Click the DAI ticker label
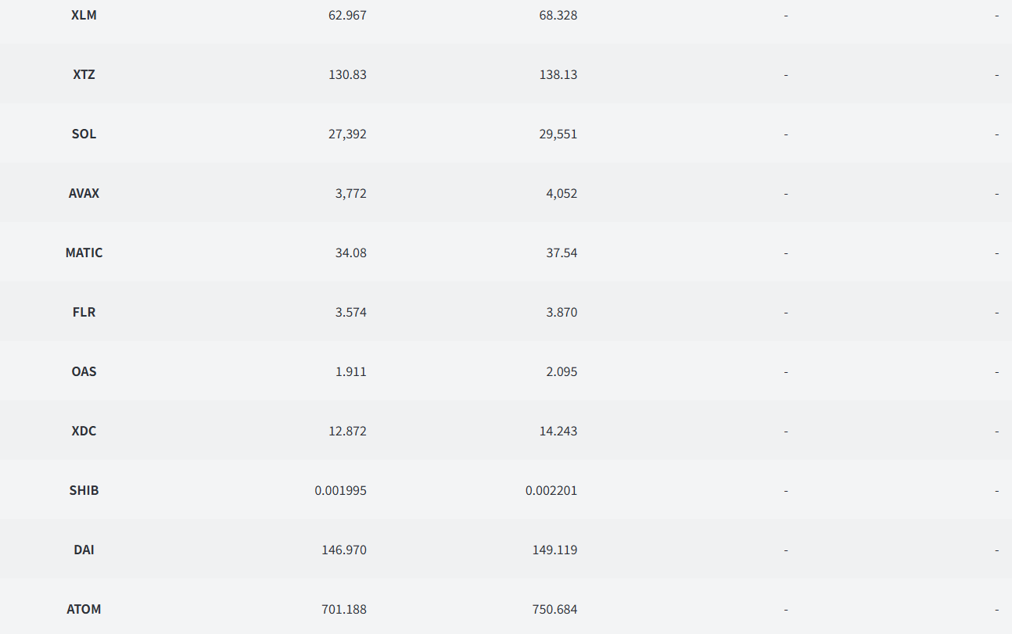Viewport: 1012px width, 634px height. tap(84, 550)
